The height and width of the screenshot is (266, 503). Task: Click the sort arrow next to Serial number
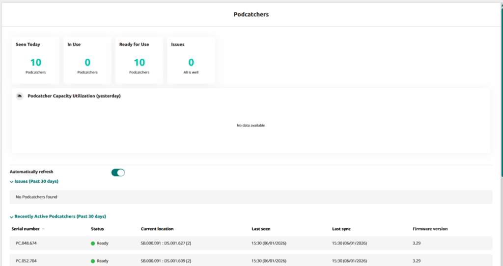tap(43, 229)
